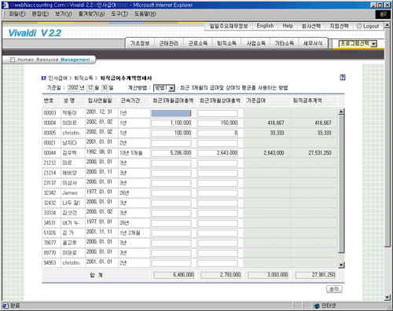This screenshot has height=311, width=393.
Task: Click salary field showing 100,000 for christin
Action: [x=171, y=133]
